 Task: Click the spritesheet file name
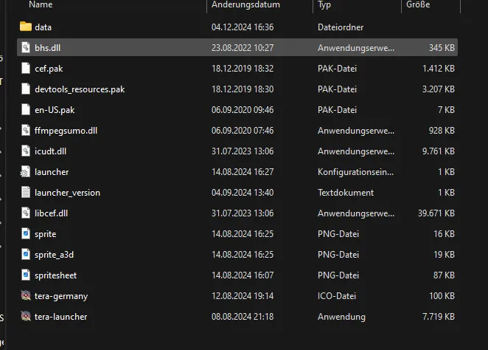[x=55, y=275]
